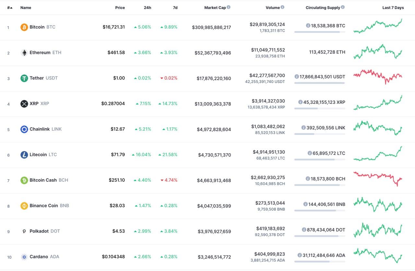Sort by 24h change column header
The image size is (415, 271).
click(148, 7)
